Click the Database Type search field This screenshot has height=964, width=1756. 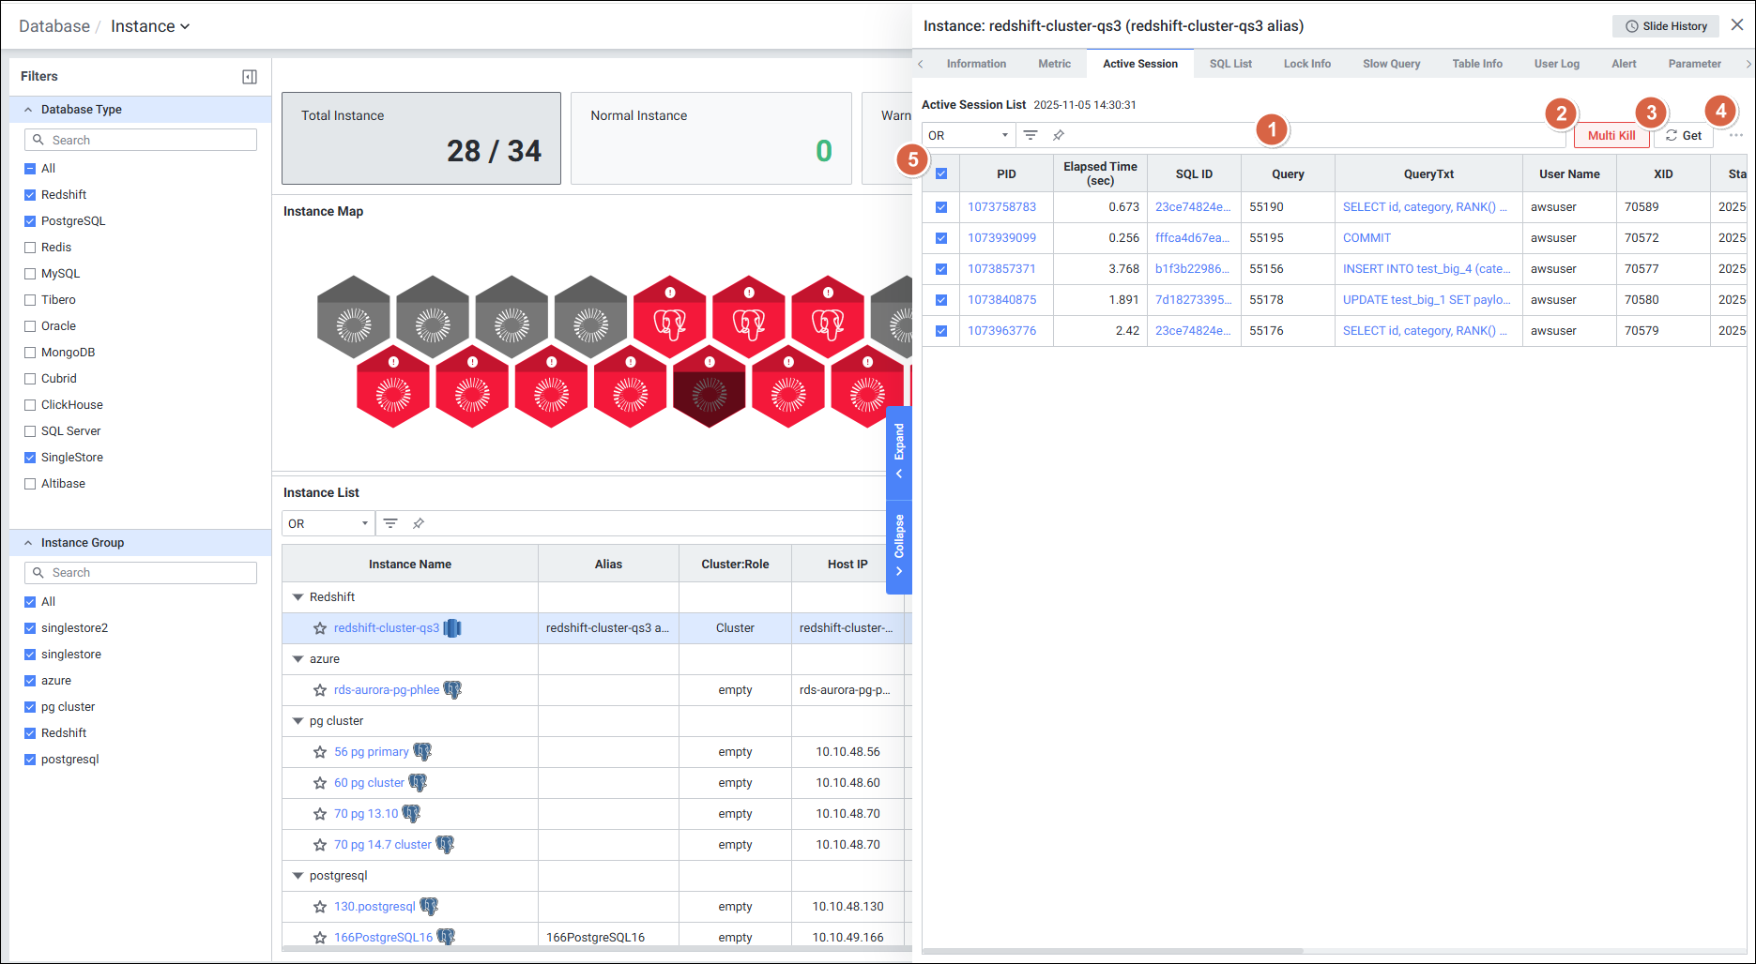[141, 140]
